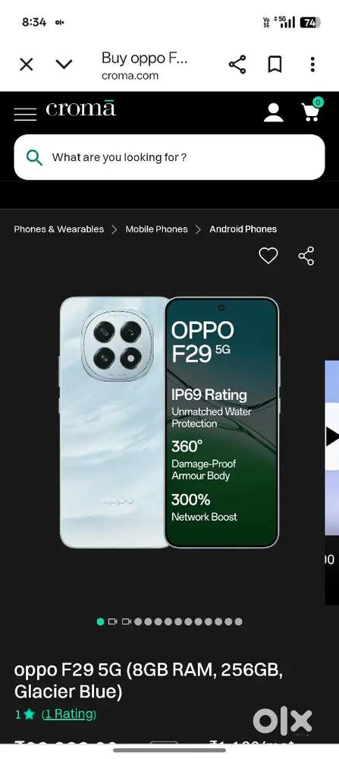Jump to the last carousel indicator dot
The height and width of the screenshot is (759, 339).
pos(238,622)
